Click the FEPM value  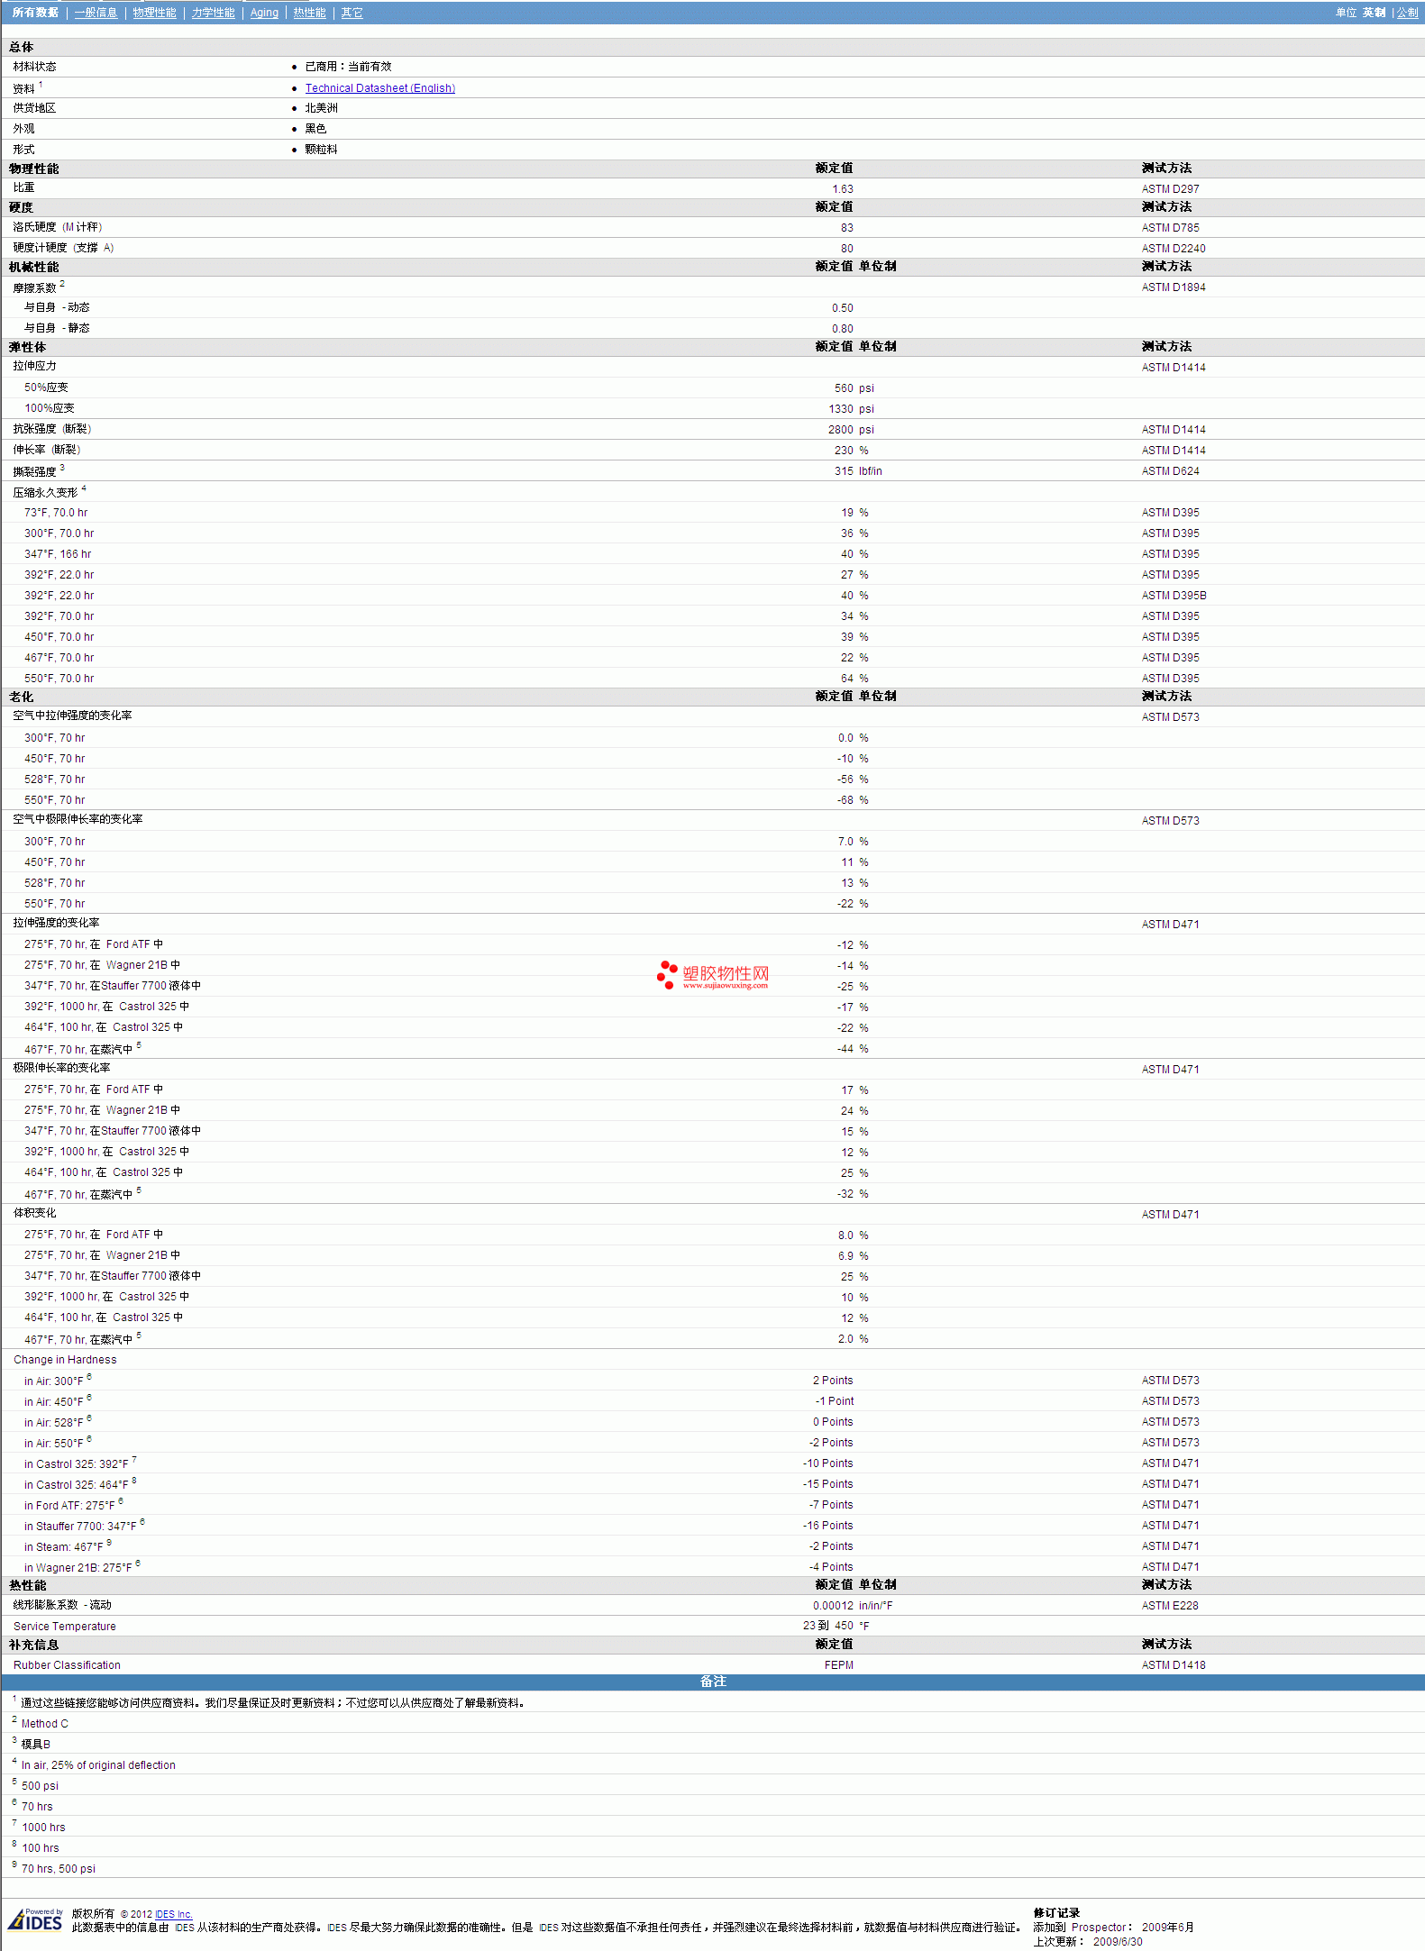838,1665
